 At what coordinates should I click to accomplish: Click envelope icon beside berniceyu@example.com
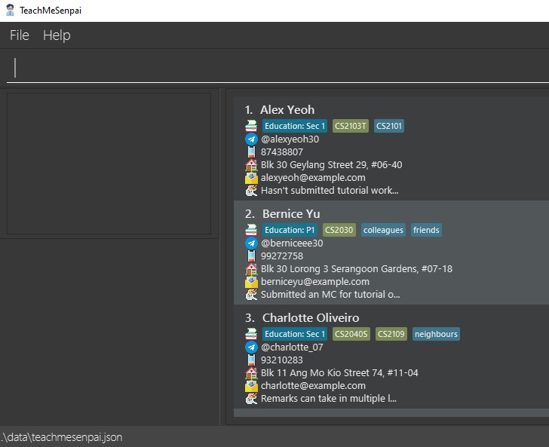pos(251,282)
